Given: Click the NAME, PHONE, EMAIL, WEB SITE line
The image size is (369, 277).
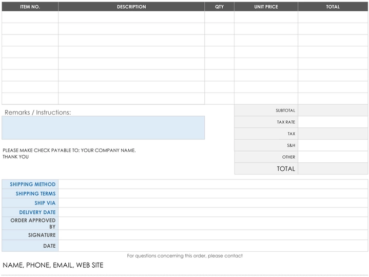Looking at the screenshot, I should pos(53,265).
